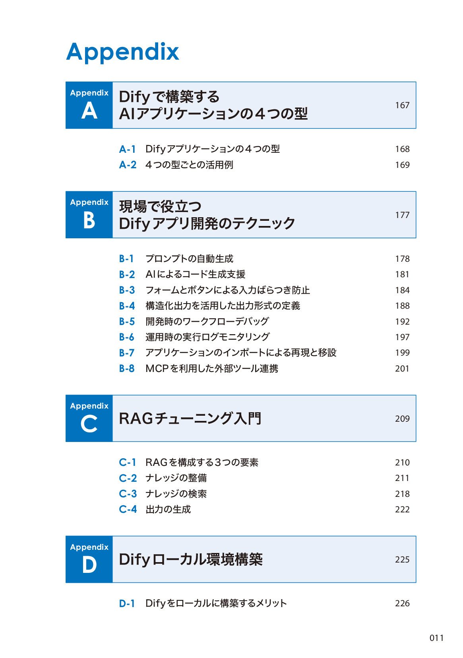463x658 pixels.
Task: Go to C-2 ナレッジの整備
Action: click(176, 478)
